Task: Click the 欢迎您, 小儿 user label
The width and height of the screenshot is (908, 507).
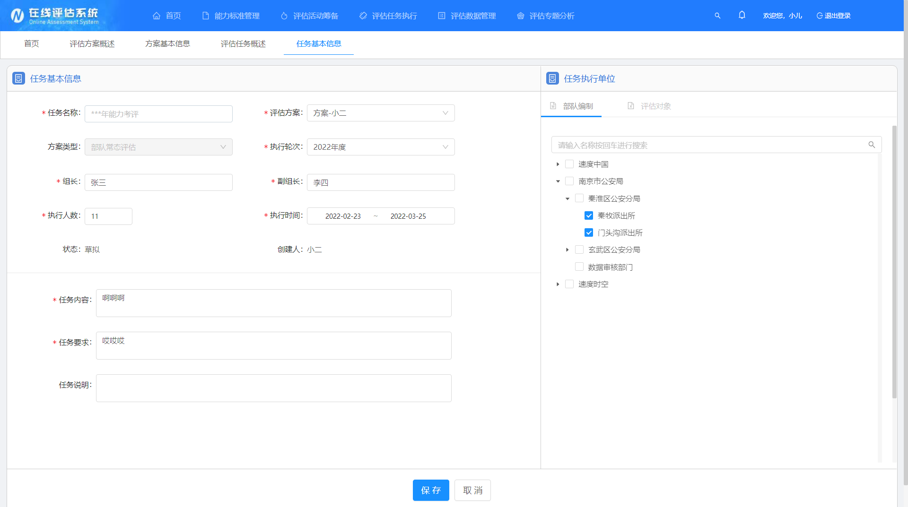Action: click(783, 16)
